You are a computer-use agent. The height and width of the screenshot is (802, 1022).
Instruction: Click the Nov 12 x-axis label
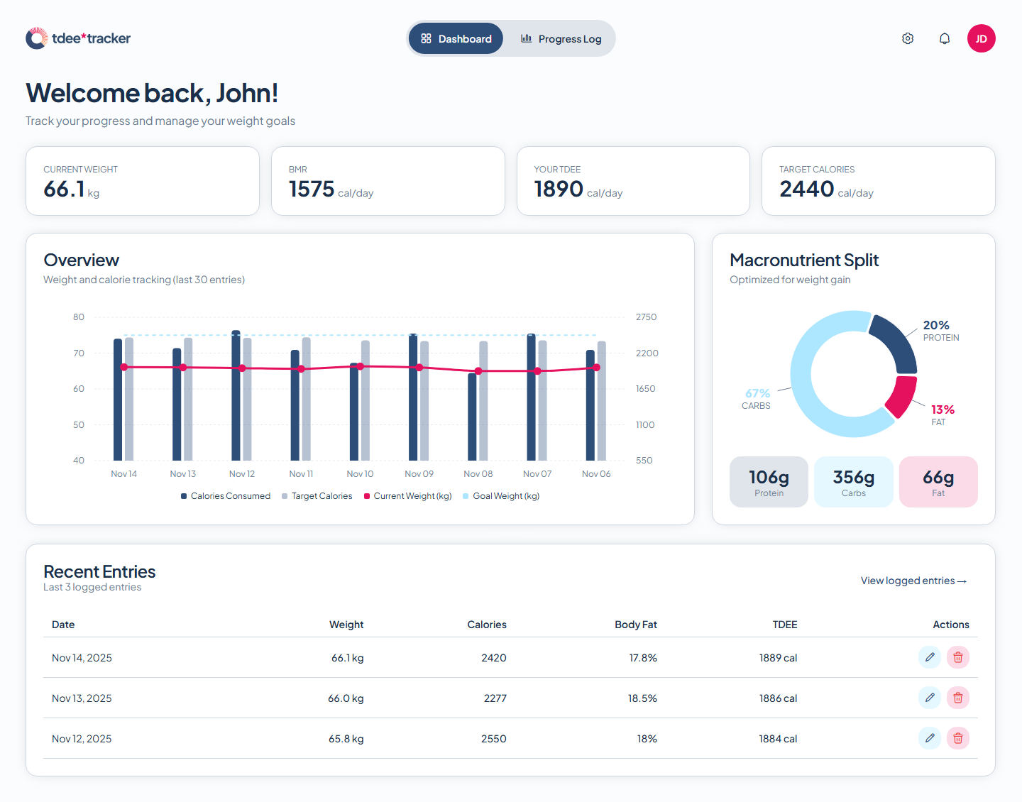(x=242, y=474)
